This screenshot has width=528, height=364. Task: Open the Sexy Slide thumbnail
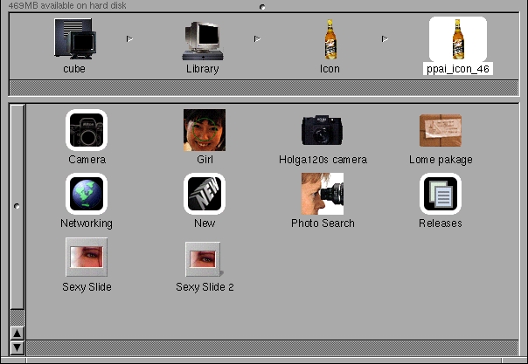pos(87,258)
